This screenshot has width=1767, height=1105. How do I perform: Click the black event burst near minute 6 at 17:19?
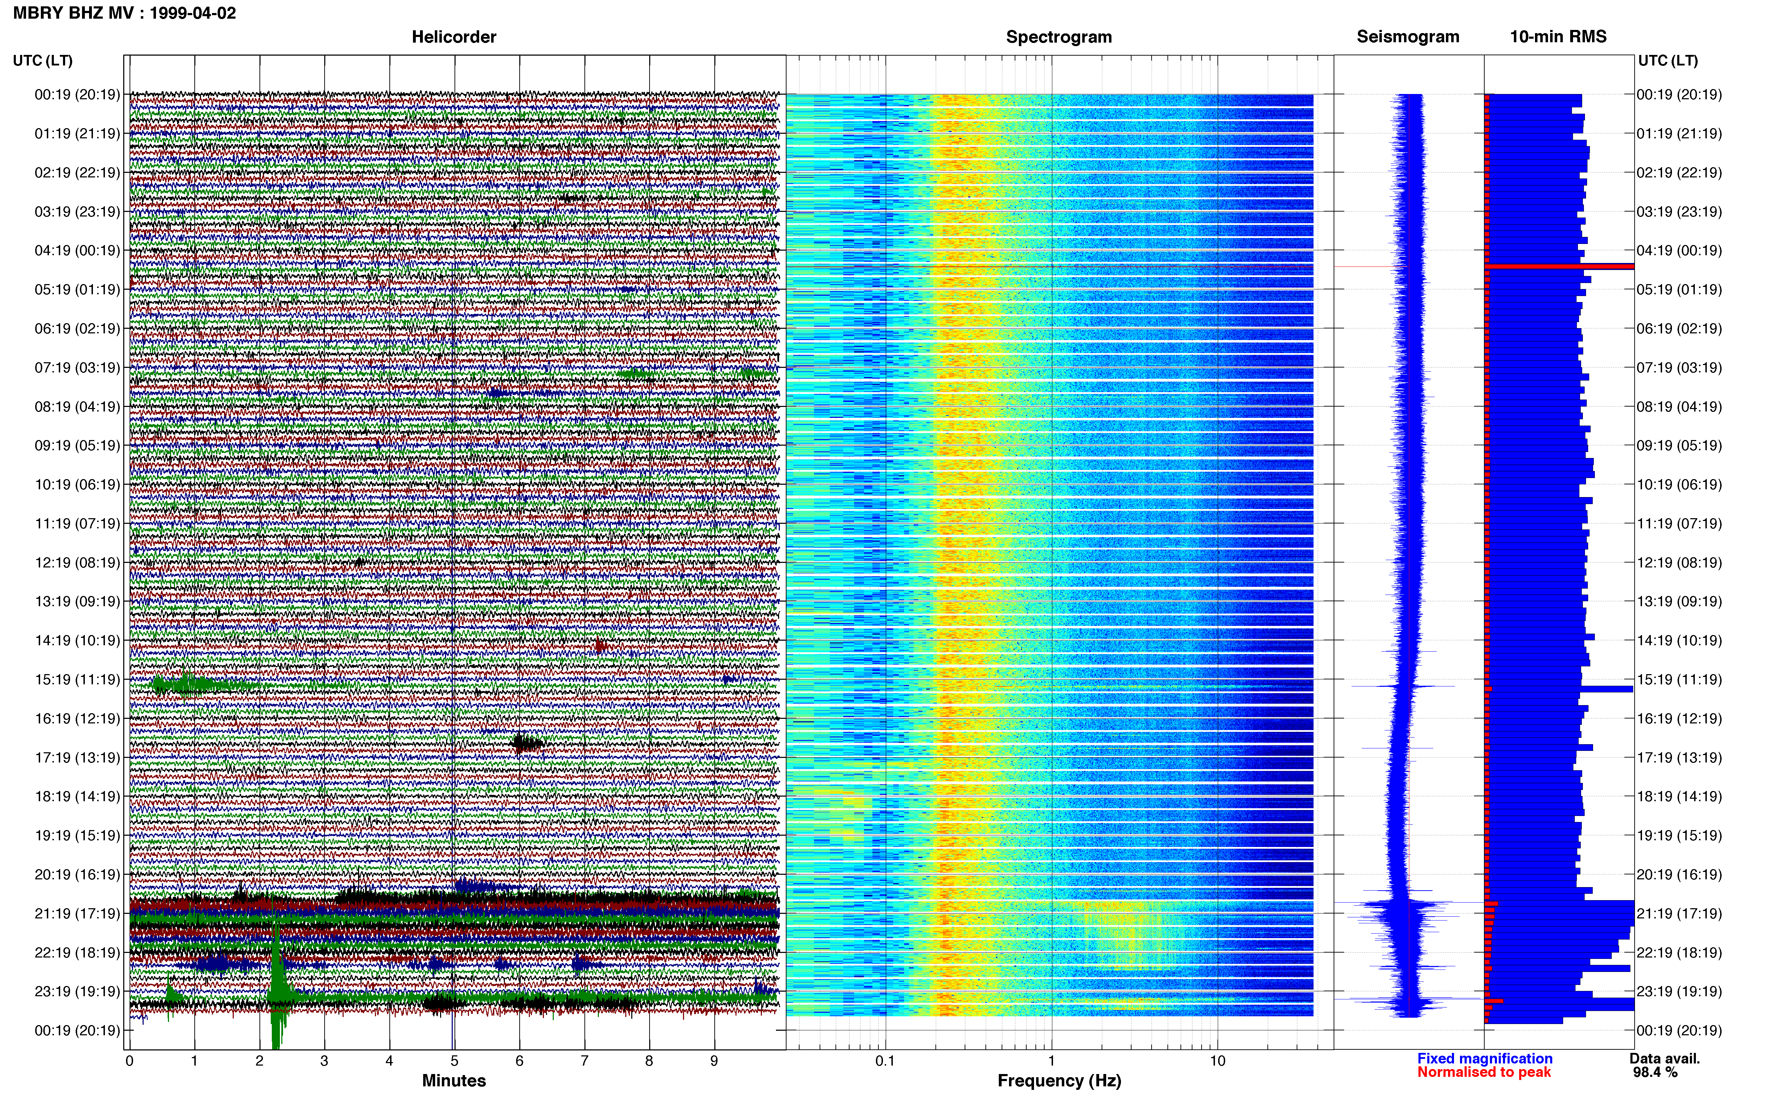click(526, 744)
